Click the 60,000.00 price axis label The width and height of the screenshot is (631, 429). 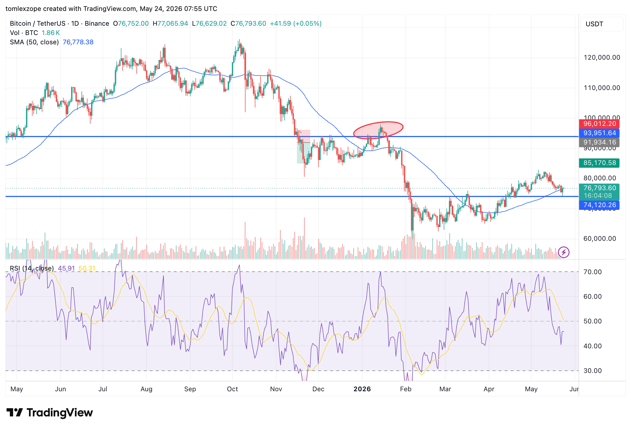pyautogui.click(x=600, y=239)
